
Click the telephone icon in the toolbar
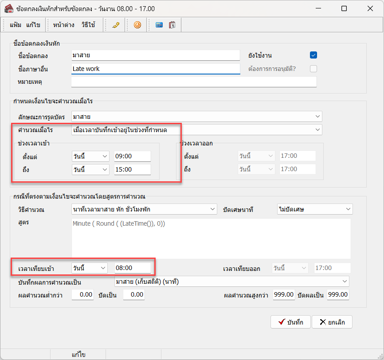pos(116,25)
